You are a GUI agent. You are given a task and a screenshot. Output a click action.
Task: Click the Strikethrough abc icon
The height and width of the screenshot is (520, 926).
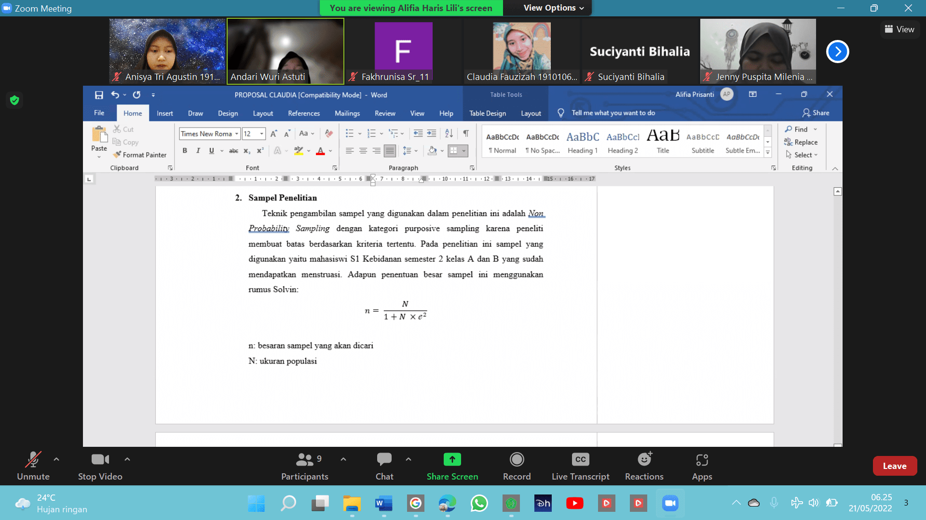(x=233, y=151)
